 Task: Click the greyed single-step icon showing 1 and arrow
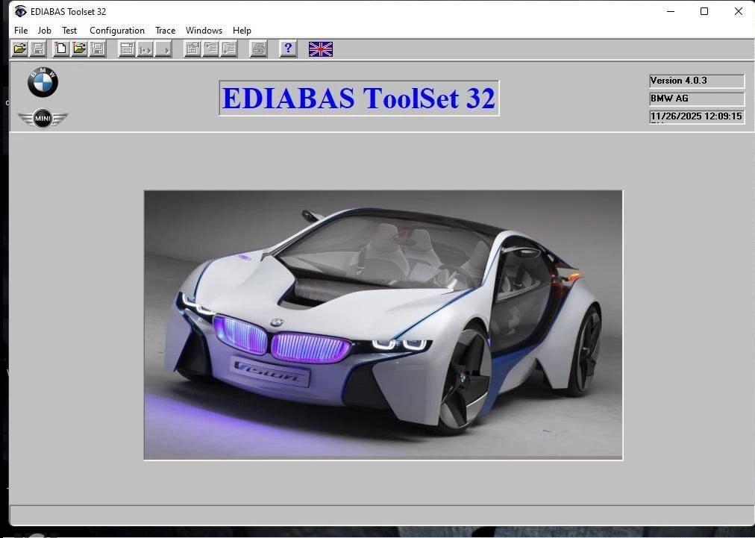point(145,49)
